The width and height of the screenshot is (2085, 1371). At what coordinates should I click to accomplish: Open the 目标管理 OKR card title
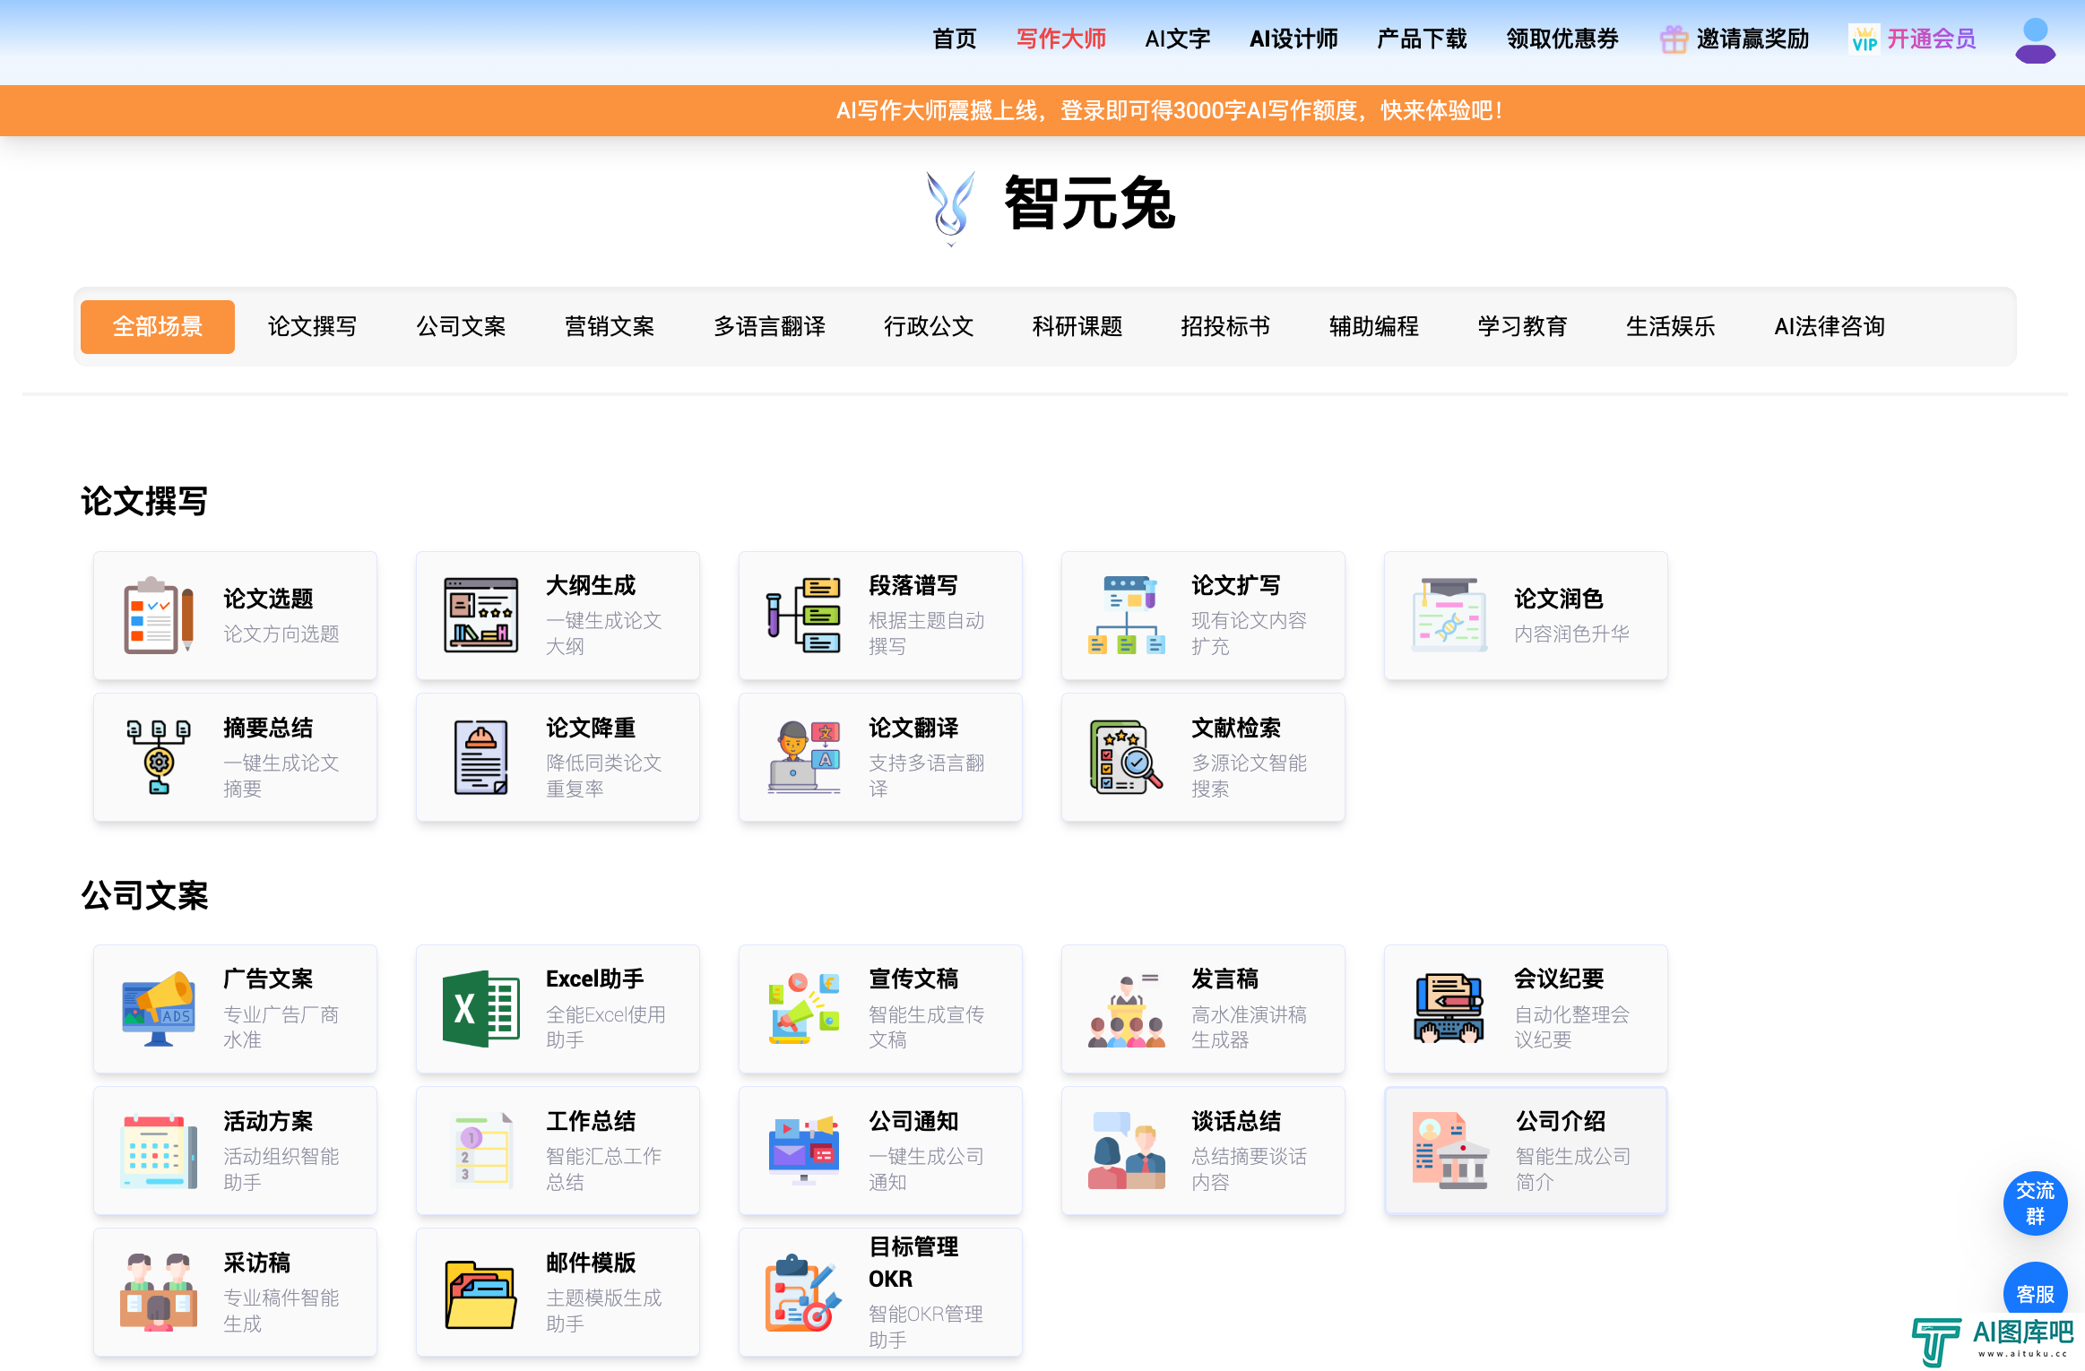[x=913, y=1263]
